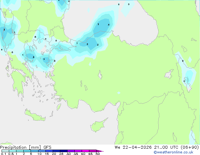Click the 20–25 mm legend swatch
This screenshot has width=200, height=155.
pyautogui.click(x=56, y=151)
